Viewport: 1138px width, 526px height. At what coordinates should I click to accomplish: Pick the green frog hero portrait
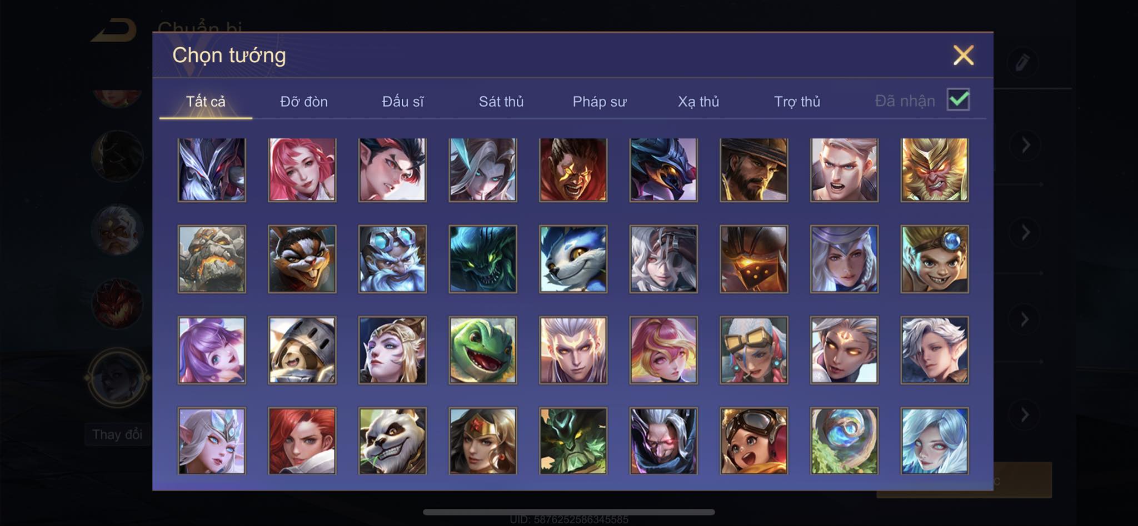(483, 350)
